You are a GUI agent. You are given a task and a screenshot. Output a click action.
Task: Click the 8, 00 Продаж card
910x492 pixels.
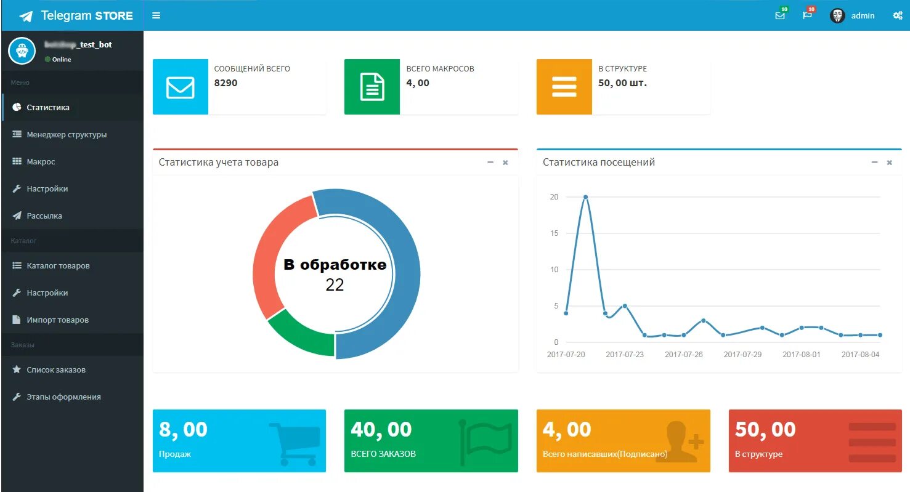pyautogui.click(x=239, y=441)
